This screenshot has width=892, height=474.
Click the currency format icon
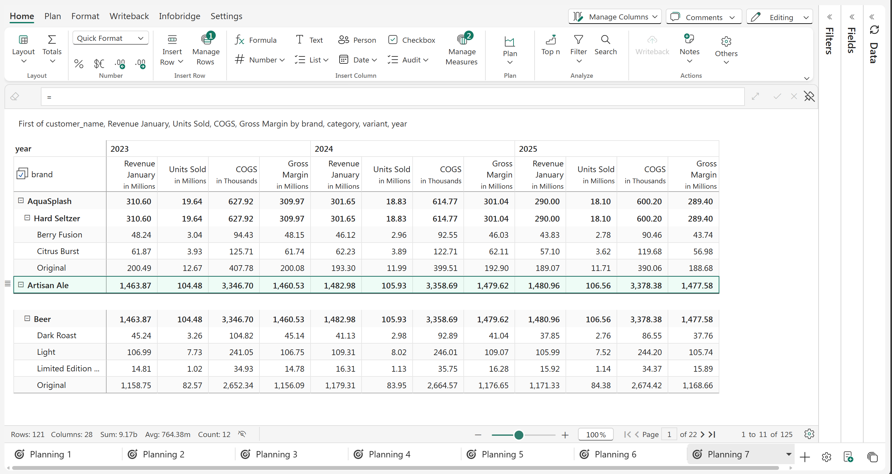99,64
